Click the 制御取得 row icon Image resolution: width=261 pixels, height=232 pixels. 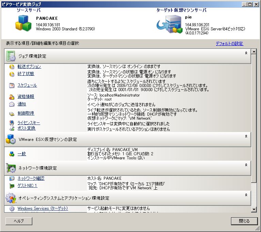pyautogui.click(x=12, y=114)
